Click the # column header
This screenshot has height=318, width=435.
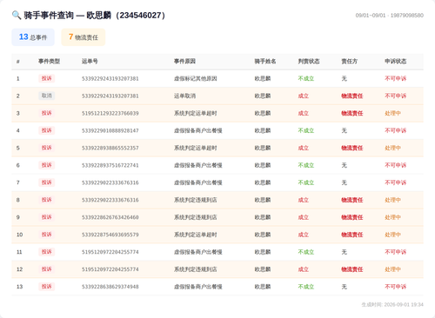click(x=18, y=61)
